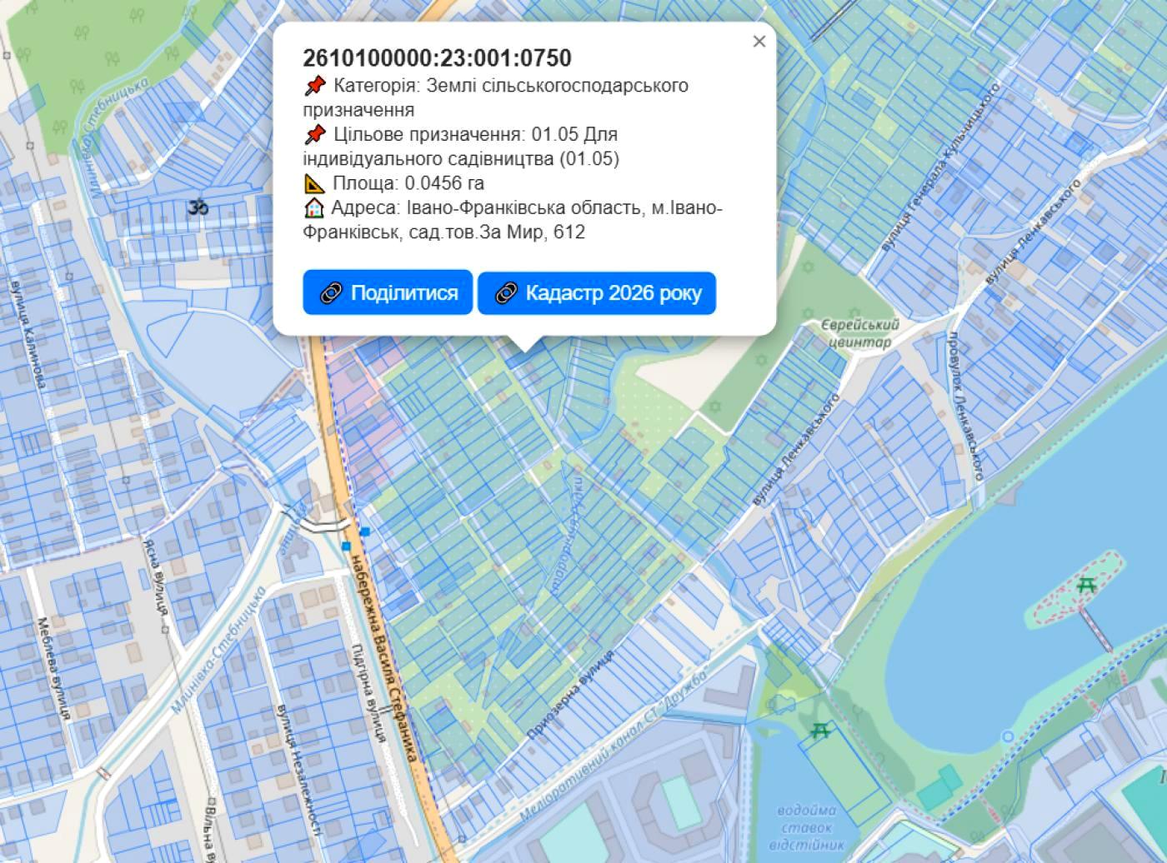Image resolution: width=1167 pixels, height=863 pixels.
Task: Click red pushpin icon beside Цільове призначення
Action: pyautogui.click(x=314, y=134)
